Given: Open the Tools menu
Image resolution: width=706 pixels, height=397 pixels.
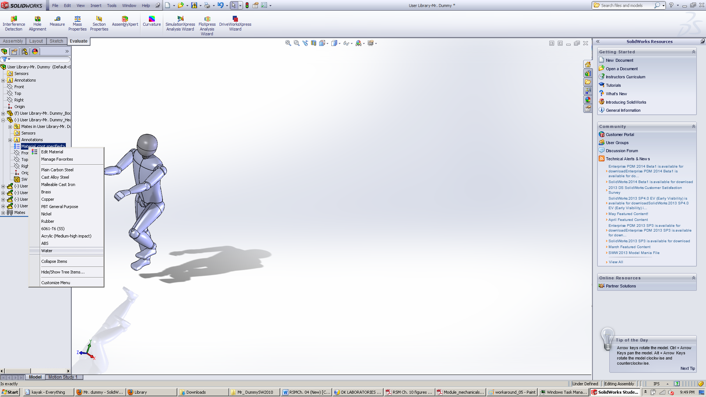Looking at the screenshot, I should pos(111,6).
